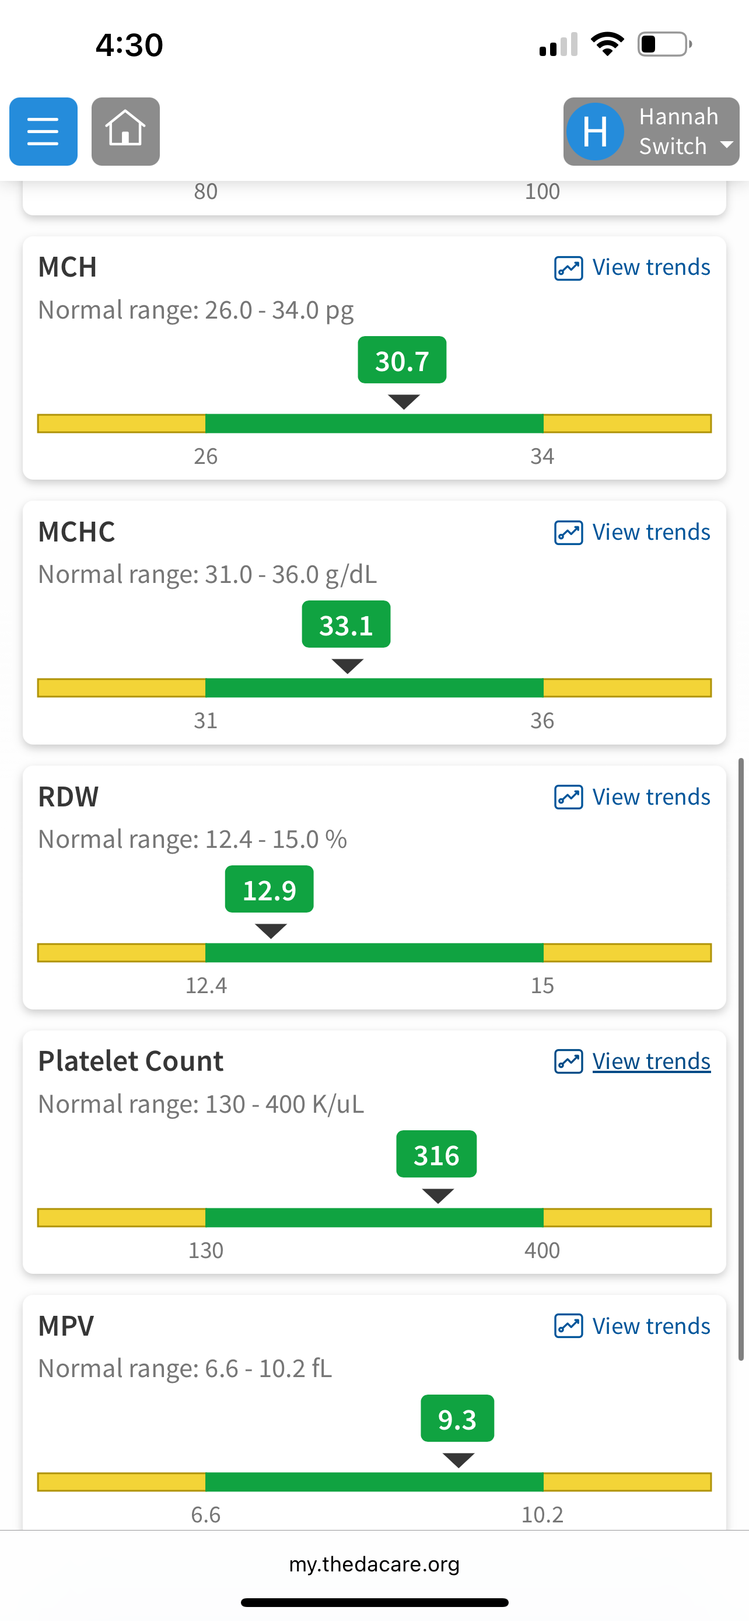This screenshot has height=1621, width=749.
Task: Open View trends link for RDW
Action: pos(651,797)
